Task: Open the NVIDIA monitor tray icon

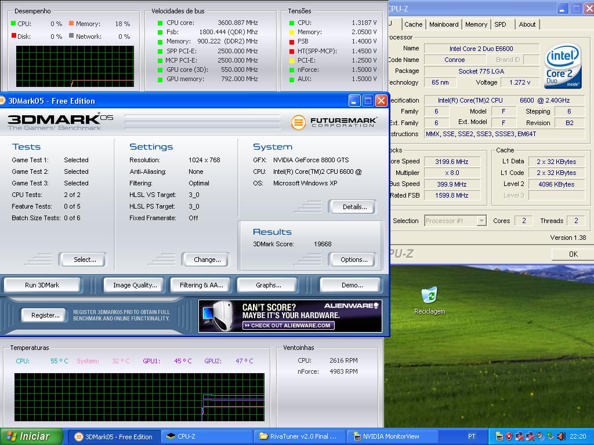Action: pyautogui.click(x=499, y=436)
